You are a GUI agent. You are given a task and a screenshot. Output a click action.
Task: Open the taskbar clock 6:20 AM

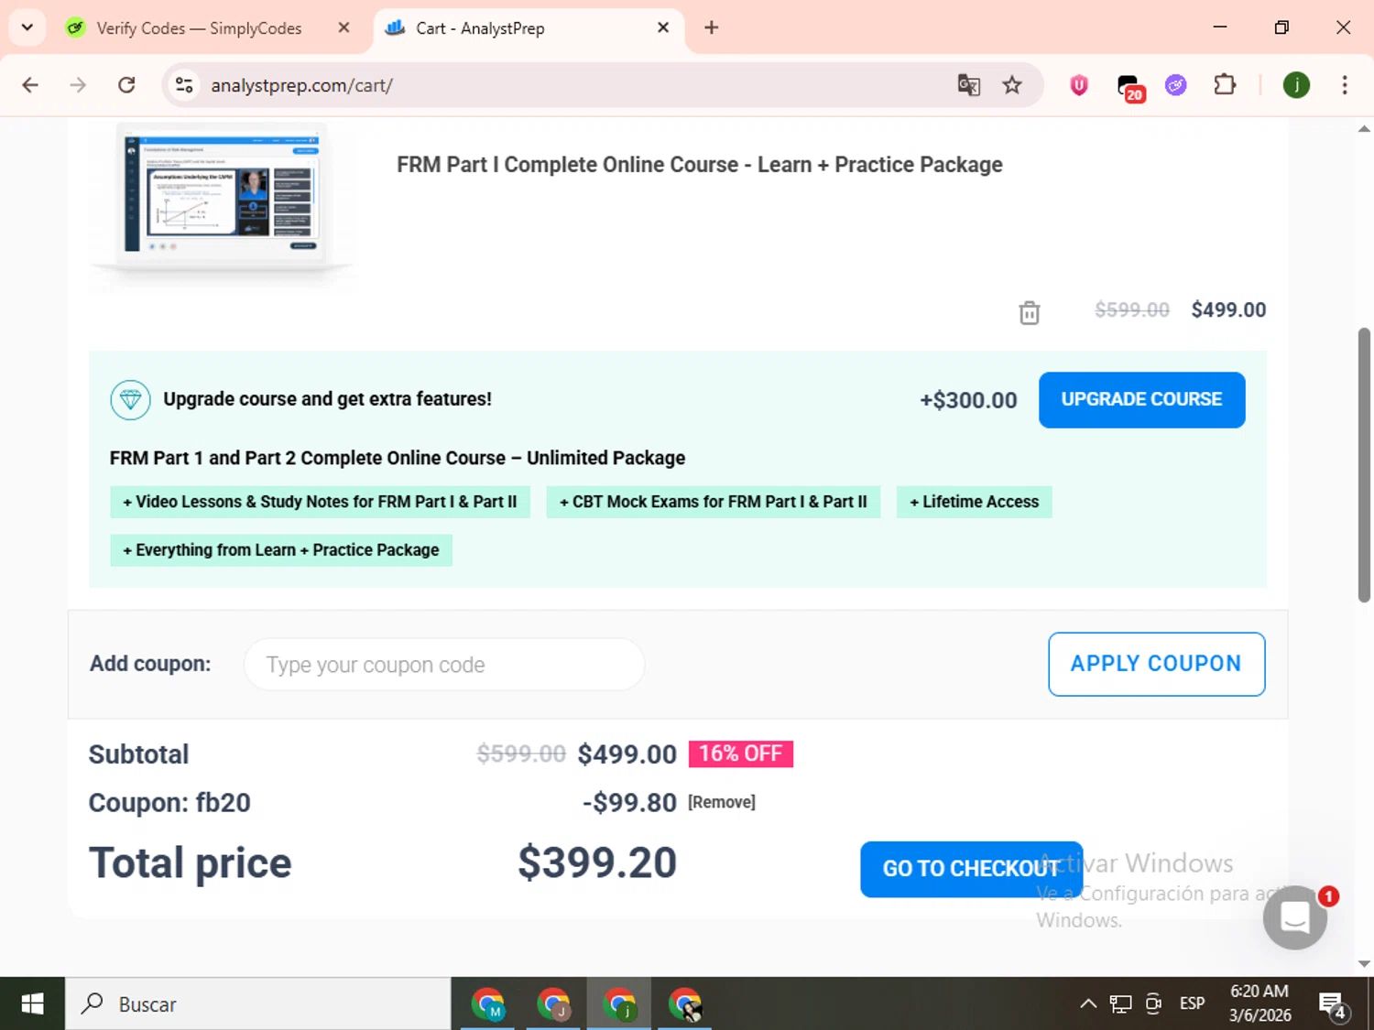(x=1259, y=1003)
